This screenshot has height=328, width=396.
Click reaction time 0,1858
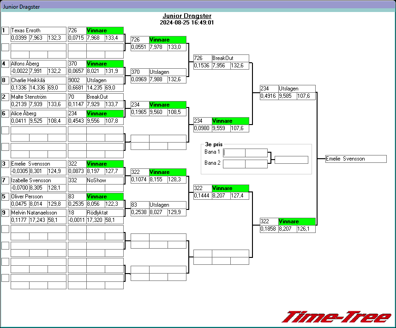point(269,229)
